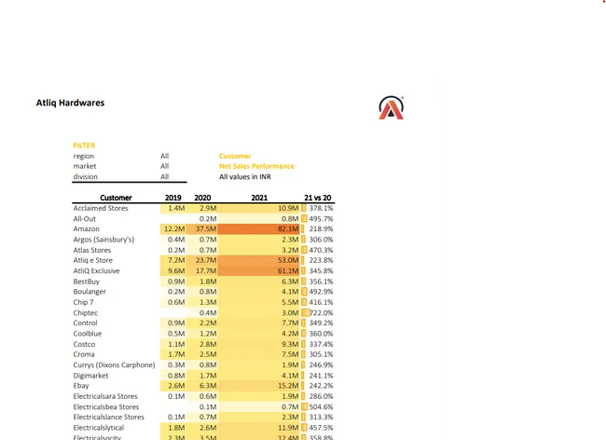Click Atlas Stores growth '470.3%'
This screenshot has width=606, height=440.
(x=321, y=250)
